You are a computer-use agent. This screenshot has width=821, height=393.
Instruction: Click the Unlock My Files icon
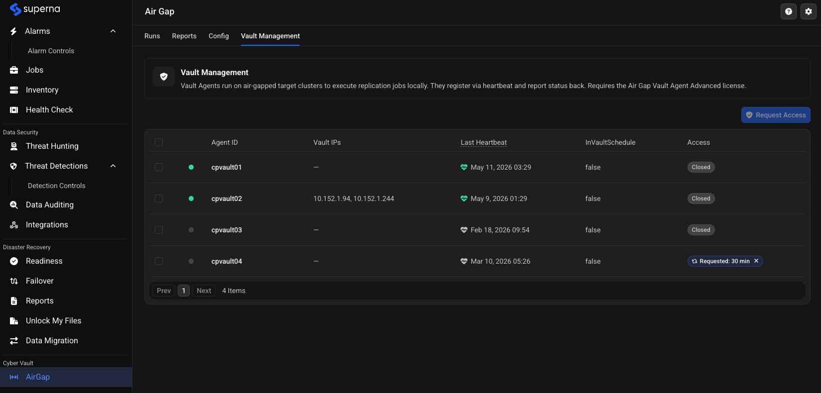point(14,321)
